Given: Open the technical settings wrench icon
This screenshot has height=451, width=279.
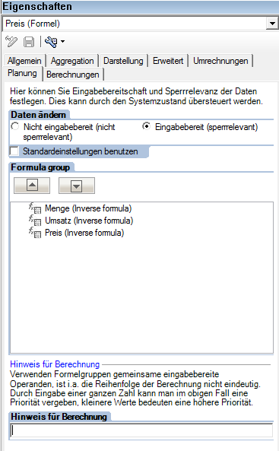Looking at the screenshot, I should (51, 42).
